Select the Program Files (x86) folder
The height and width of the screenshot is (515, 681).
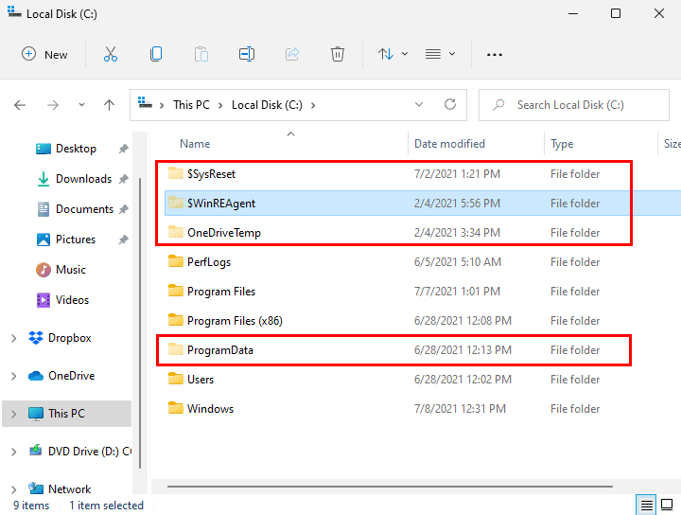click(x=235, y=321)
